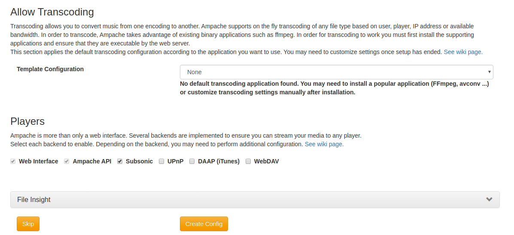Click the Create Config button
The height and width of the screenshot is (235, 514).
pyautogui.click(x=204, y=224)
